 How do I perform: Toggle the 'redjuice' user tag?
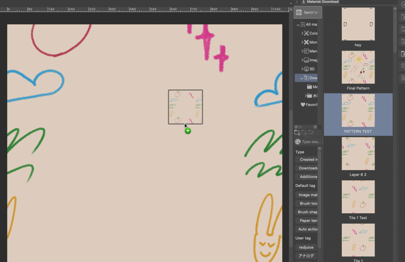(x=306, y=247)
